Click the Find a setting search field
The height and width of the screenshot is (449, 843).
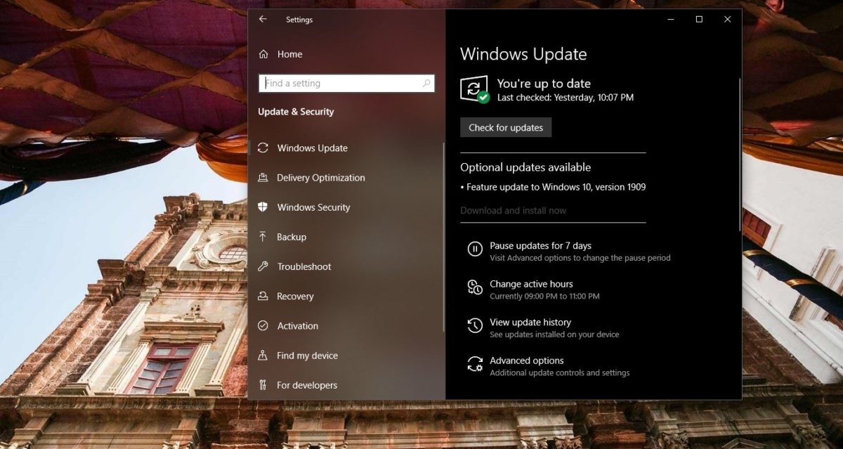coord(337,83)
